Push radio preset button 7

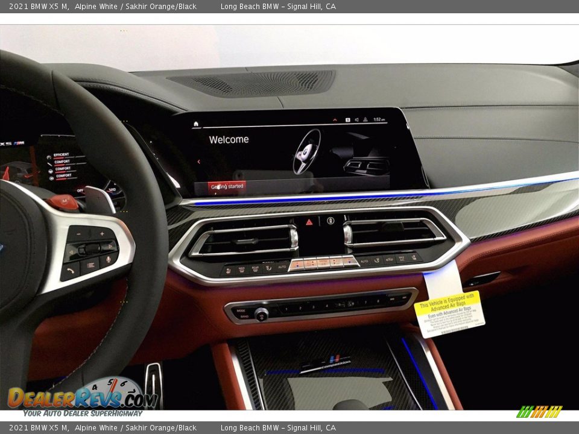[x=365, y=302]
